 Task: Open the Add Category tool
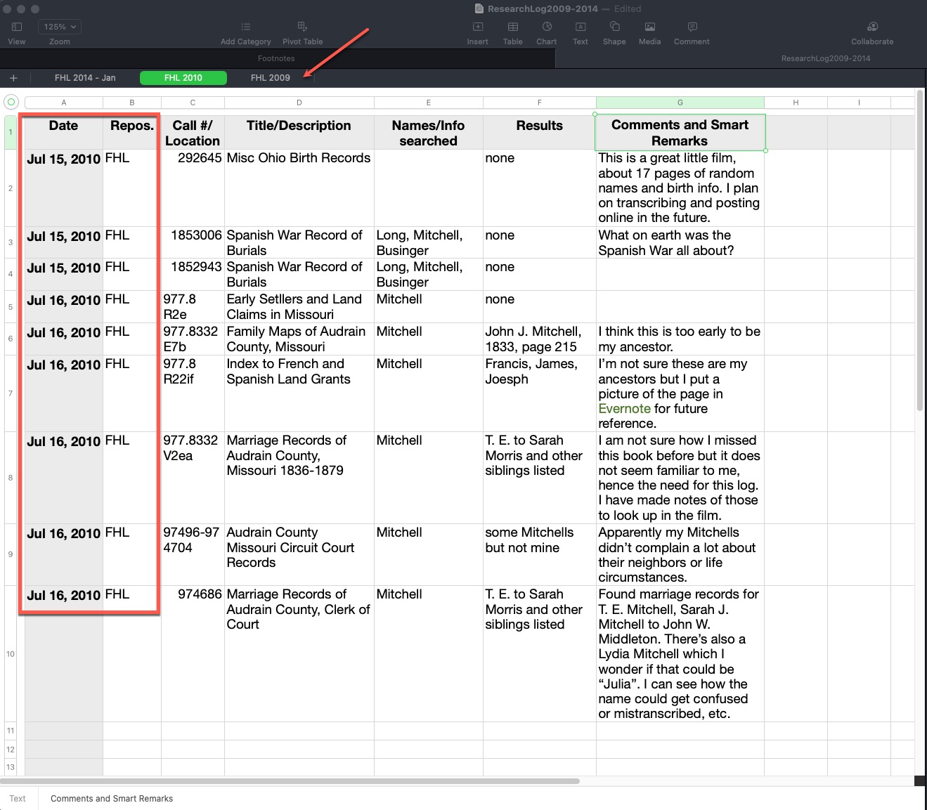pyautogui.click(x=245, y=28)
